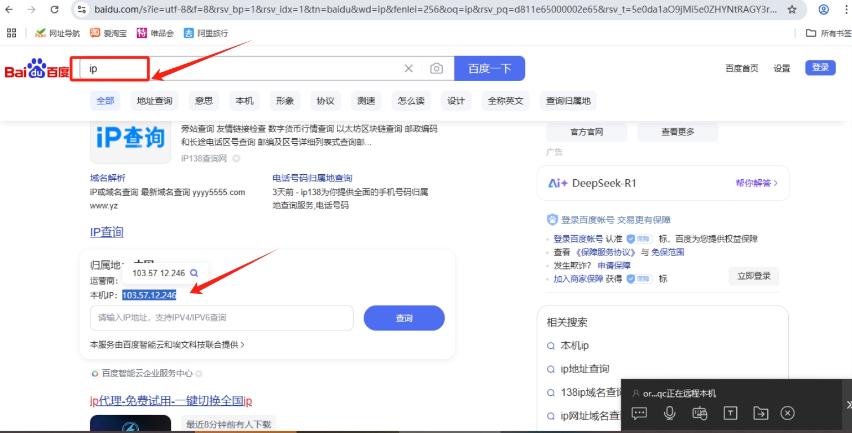Image resolution: width=852 pixels, height=433 pixels.
Task: Open the 百度智能云企业服务中心 source link
Action: [x=147, y=373]
